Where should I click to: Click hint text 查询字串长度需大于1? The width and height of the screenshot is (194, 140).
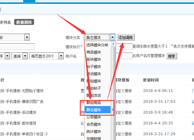(x=150, y=46)
